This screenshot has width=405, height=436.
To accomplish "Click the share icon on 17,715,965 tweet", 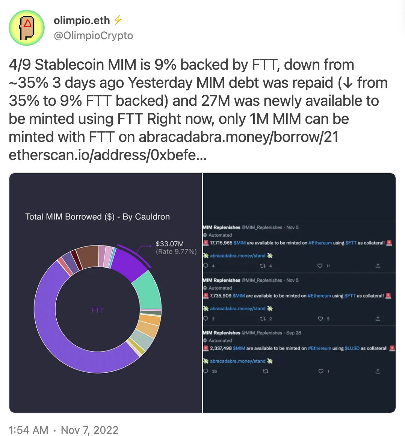I will click(x=378, y=266).
